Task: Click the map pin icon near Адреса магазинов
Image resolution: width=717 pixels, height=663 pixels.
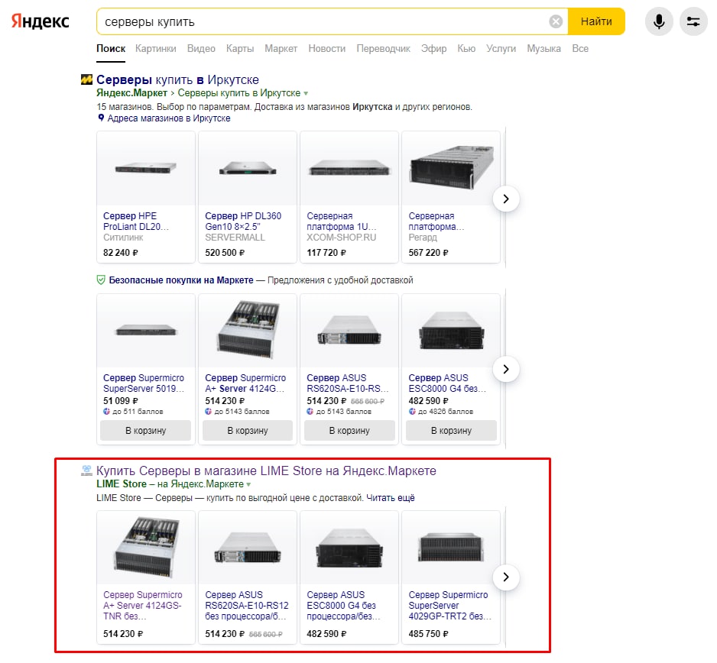Action: [x=101, y=118]
